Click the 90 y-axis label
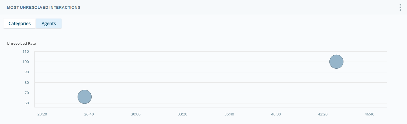Screen dimensions: 407x124 [27, 72]
